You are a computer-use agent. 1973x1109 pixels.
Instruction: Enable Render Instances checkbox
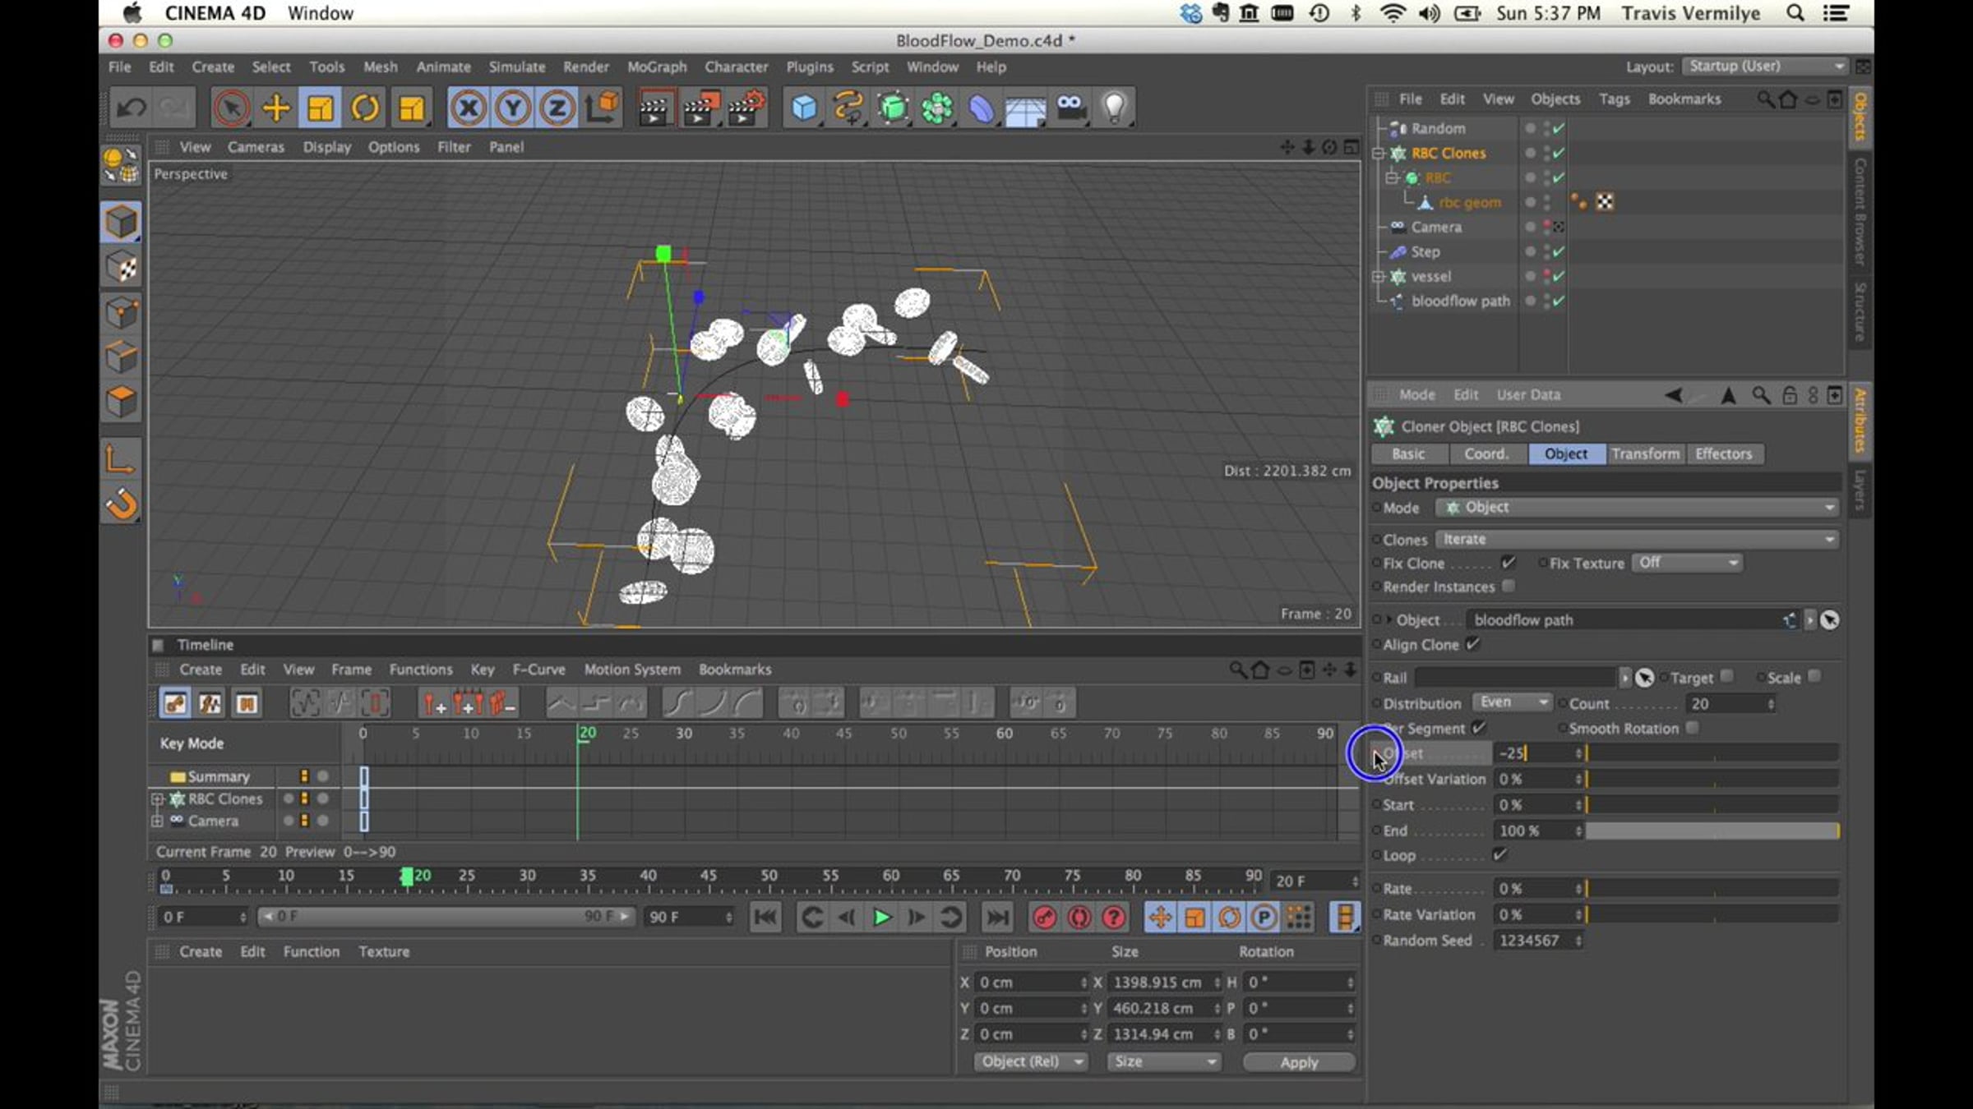1509,586
